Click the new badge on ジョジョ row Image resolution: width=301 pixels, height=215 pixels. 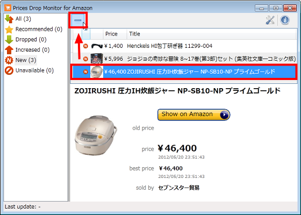point(85,59)
